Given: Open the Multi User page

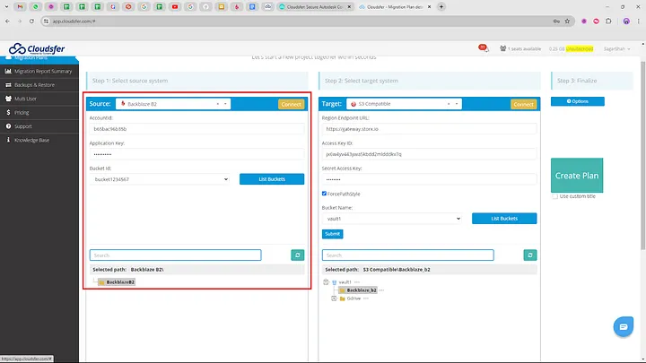Looking at the screenshot, I should (25, 99).
